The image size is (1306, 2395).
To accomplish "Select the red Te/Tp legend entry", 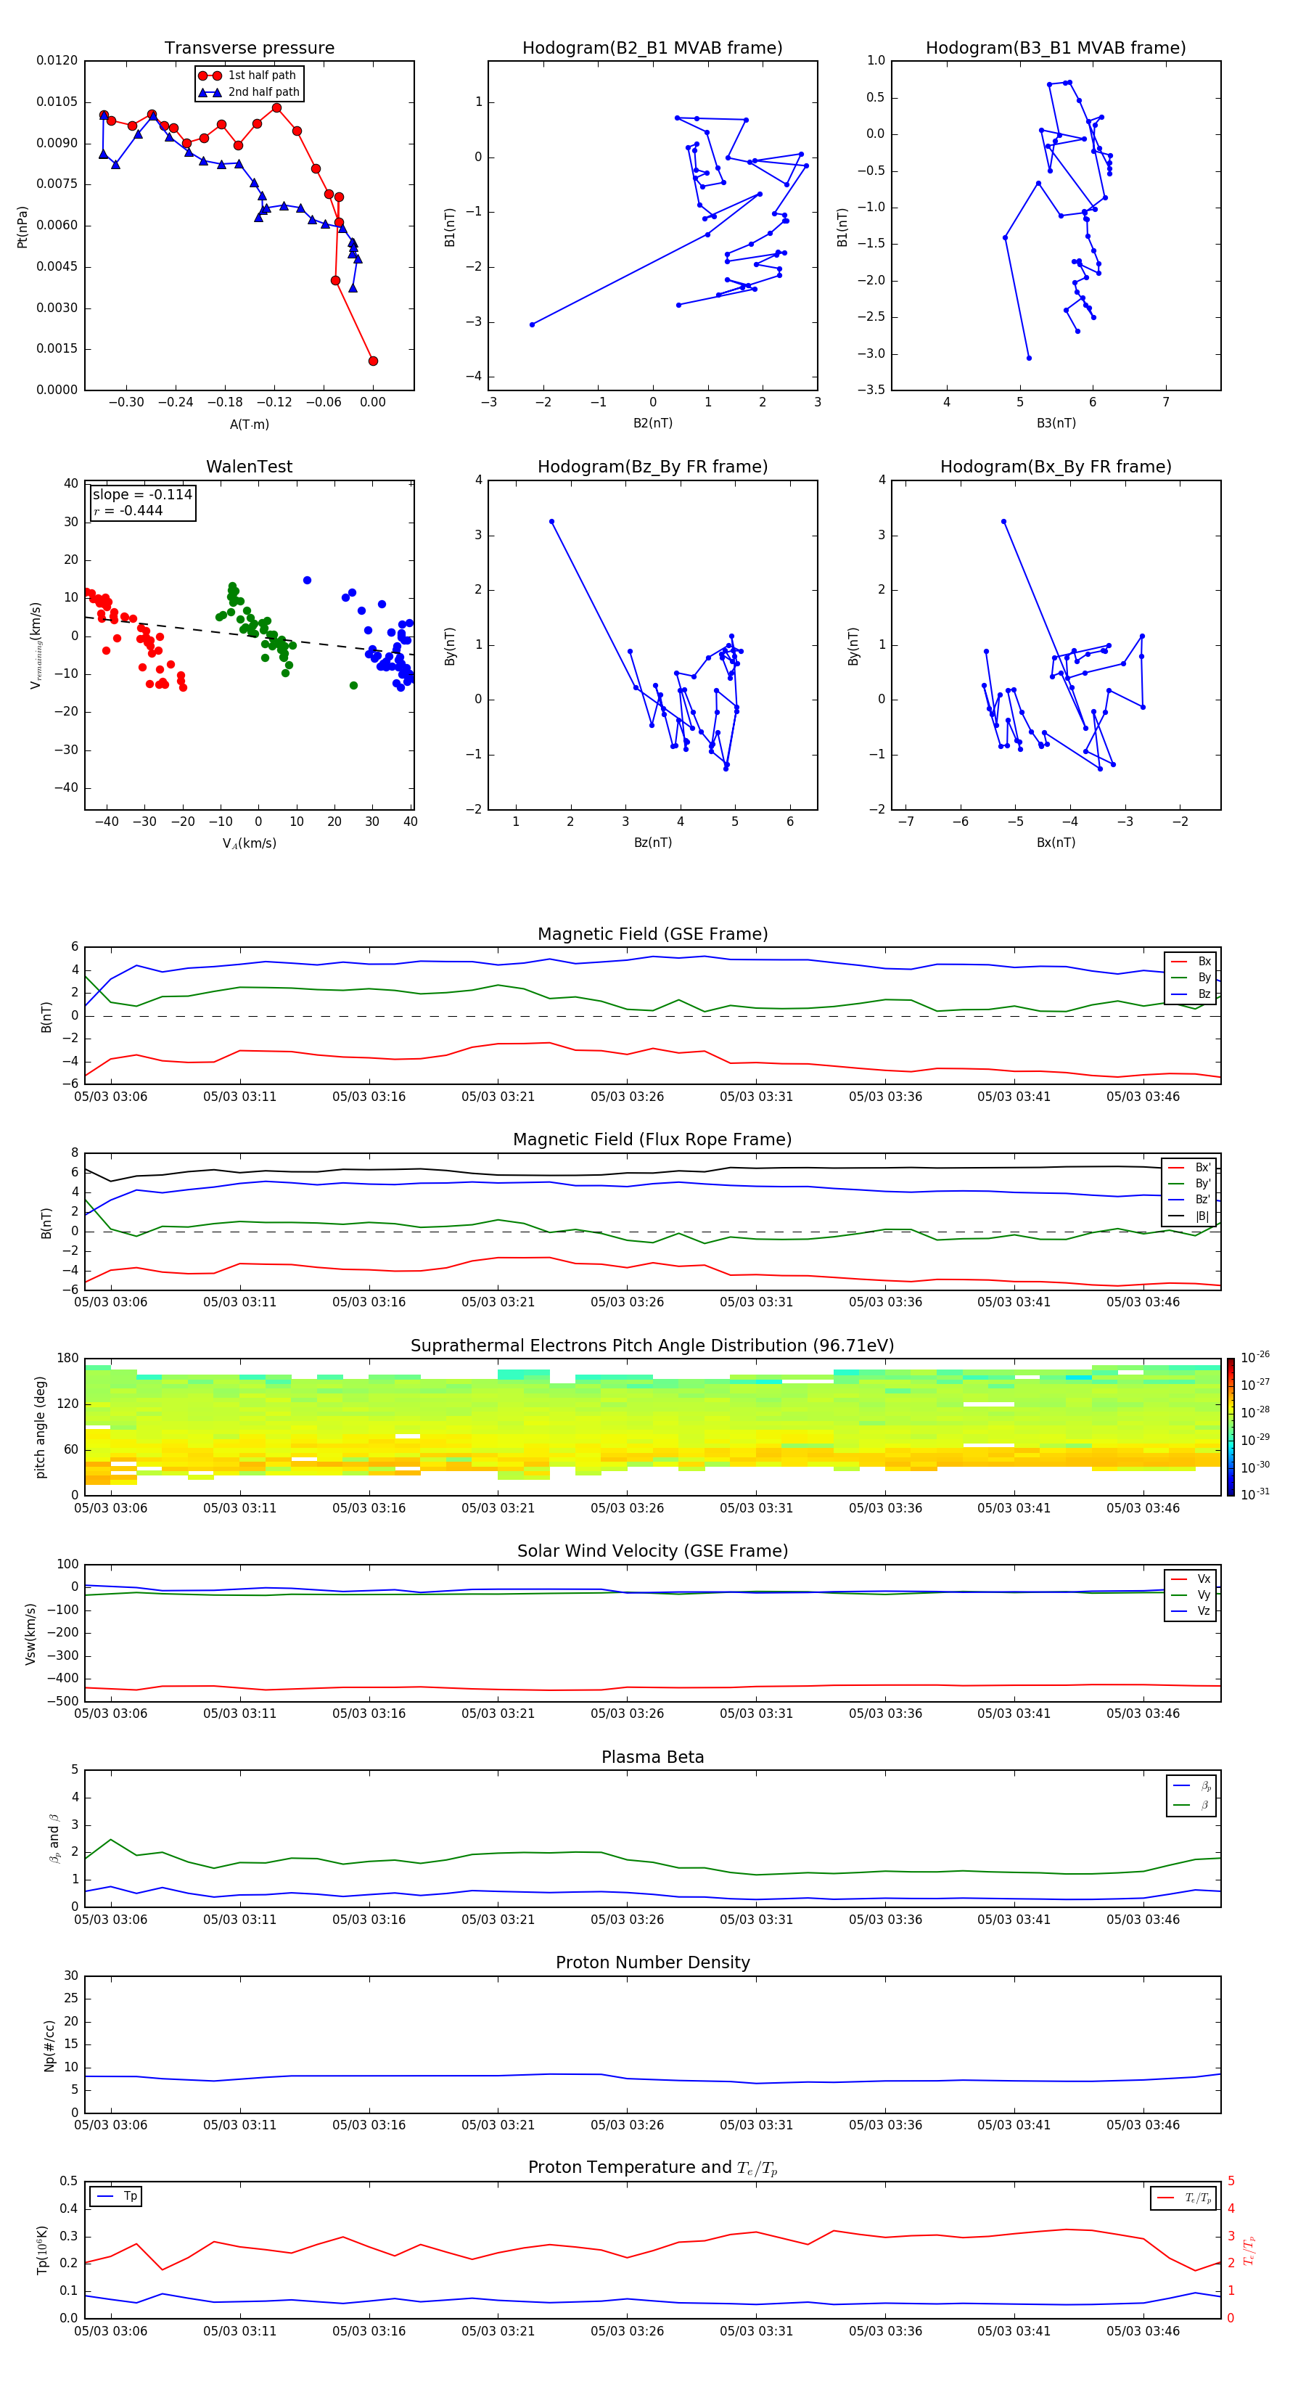I will [x=1183, y=2198].
